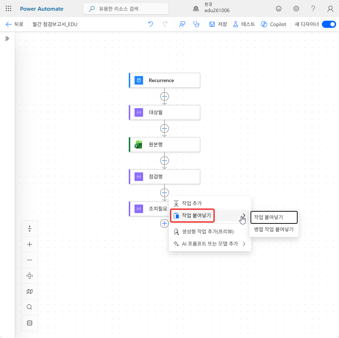Image resolution: width=339 pixels, height=338 pixels.
Task: Open the app launcher waffle grid
Action: 9,9
